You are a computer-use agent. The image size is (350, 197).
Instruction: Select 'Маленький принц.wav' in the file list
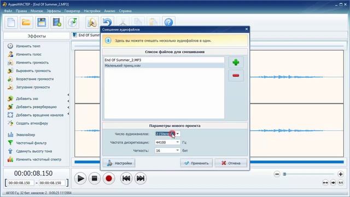[x=164, y=66]
